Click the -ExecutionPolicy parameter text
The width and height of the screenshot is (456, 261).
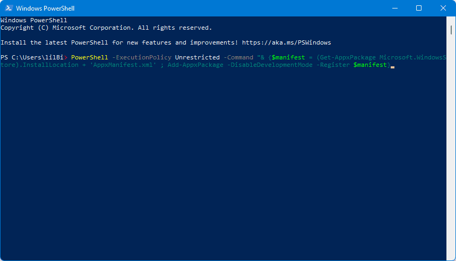click(x=142, y=57)
